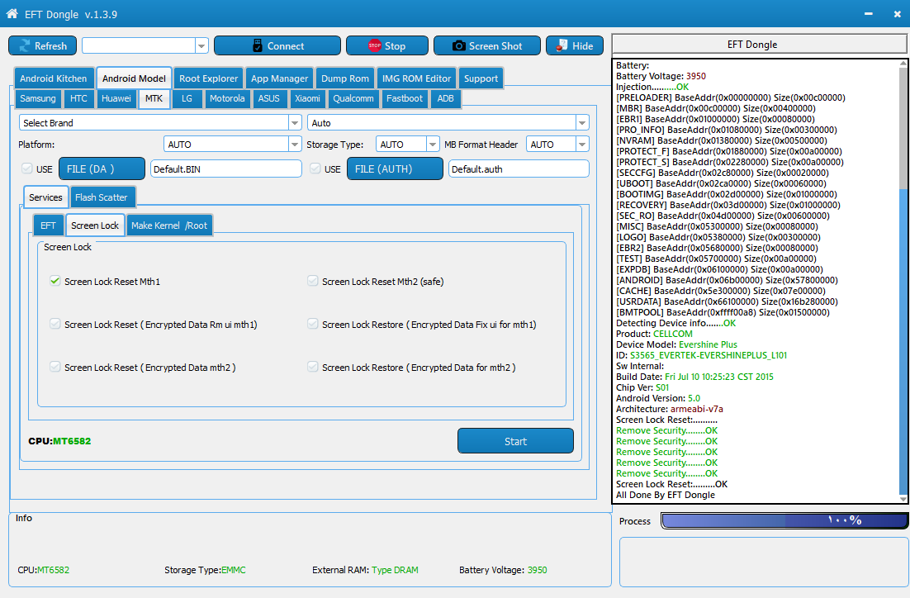
Task: Click the 'CPU:MT6582' label above Info
Action: 59,441
